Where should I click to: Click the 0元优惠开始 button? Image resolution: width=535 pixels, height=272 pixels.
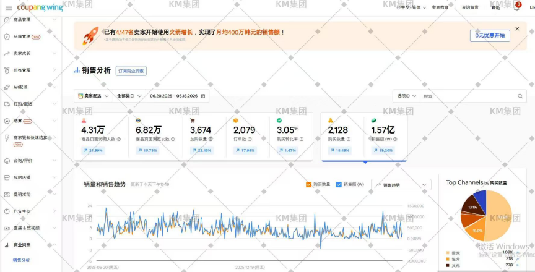pos(490,36)
